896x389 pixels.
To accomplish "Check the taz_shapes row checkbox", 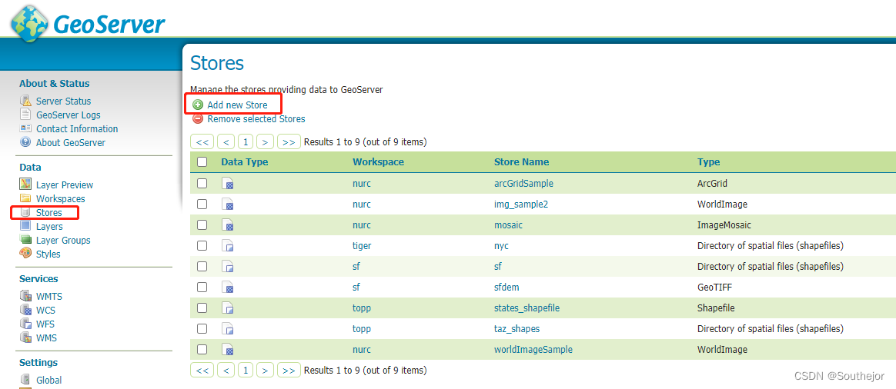I will [x=202, y=328].
